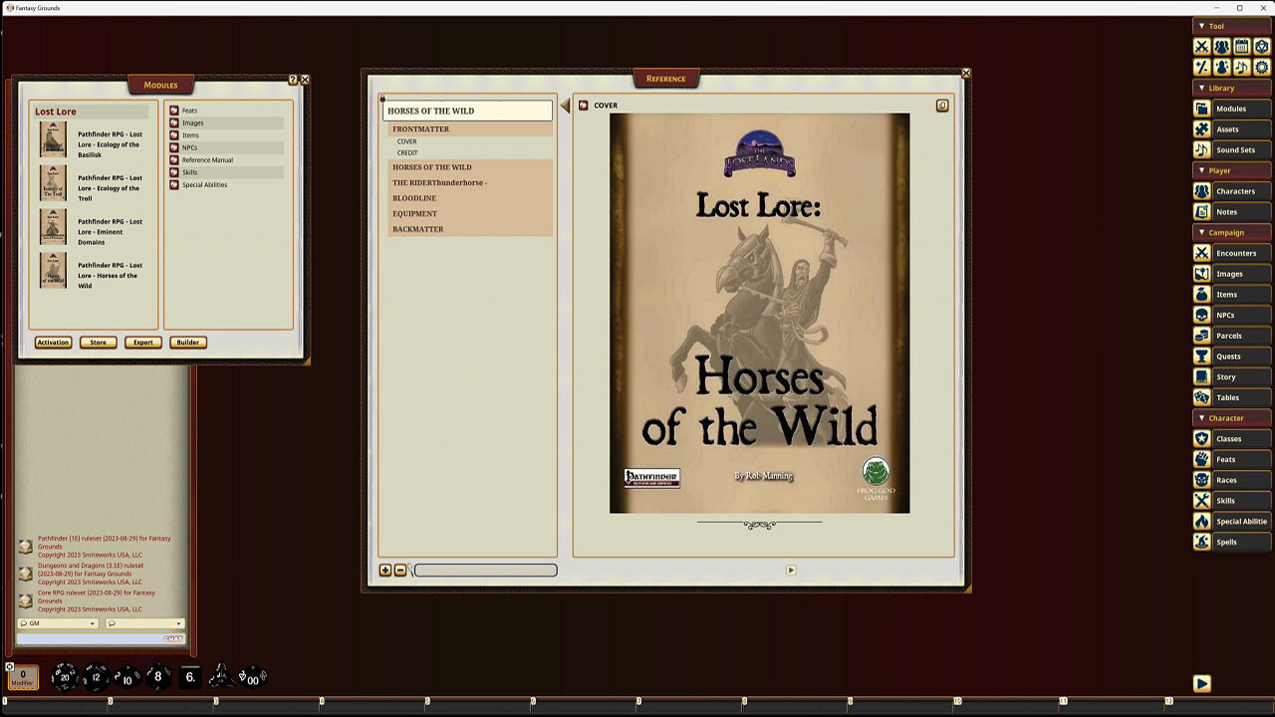Viewport: 1275px width, 717px height.
Task: Open the sound playback tool icon
Action: tap(1241, 66)
